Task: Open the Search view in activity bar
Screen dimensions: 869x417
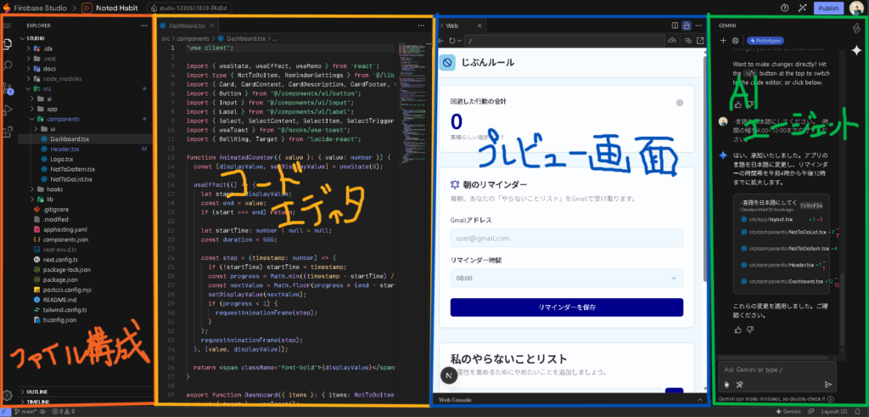Action: click(x=8, y=65)
